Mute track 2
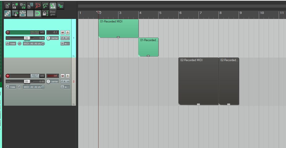Screen dimensions: 286x148 tap(62, 76)
